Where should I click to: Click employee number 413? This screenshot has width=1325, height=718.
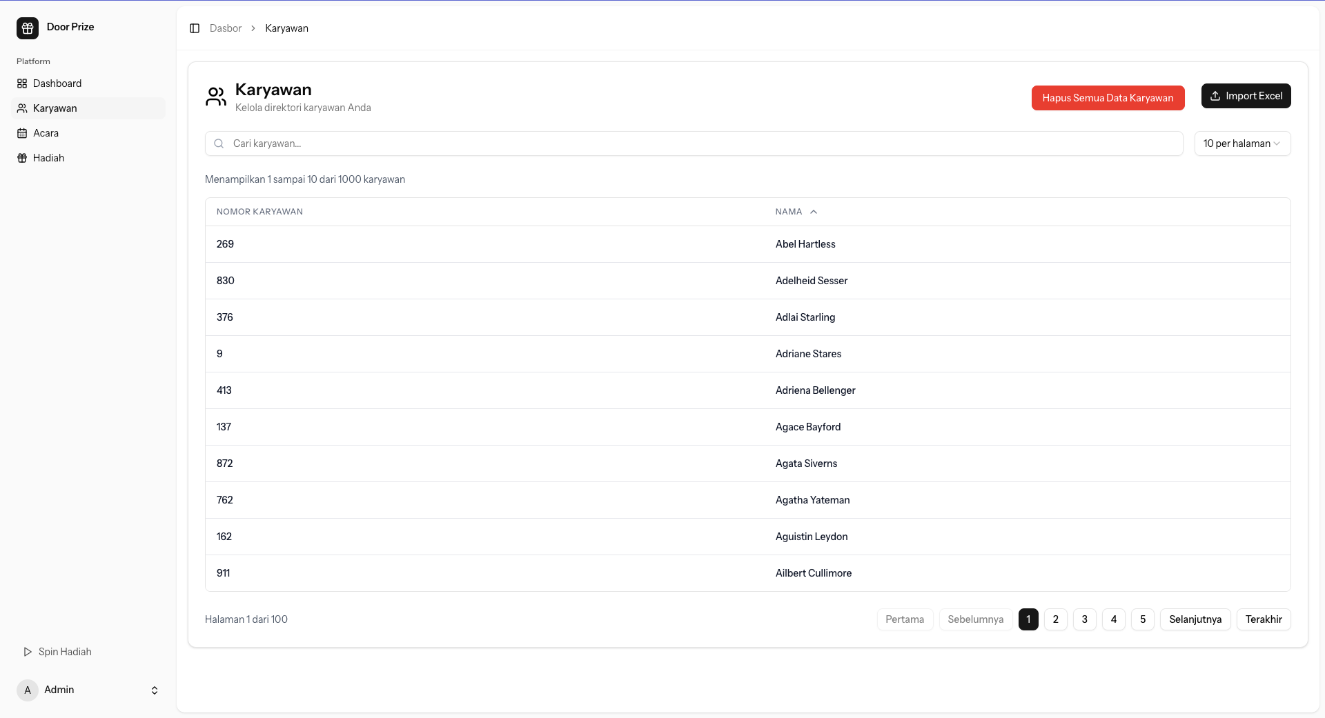coord(224,390)
